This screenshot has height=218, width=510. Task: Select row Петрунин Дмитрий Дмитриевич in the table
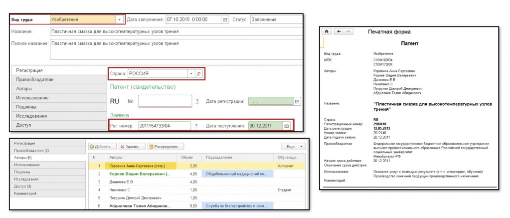click(x=197, y=198)
